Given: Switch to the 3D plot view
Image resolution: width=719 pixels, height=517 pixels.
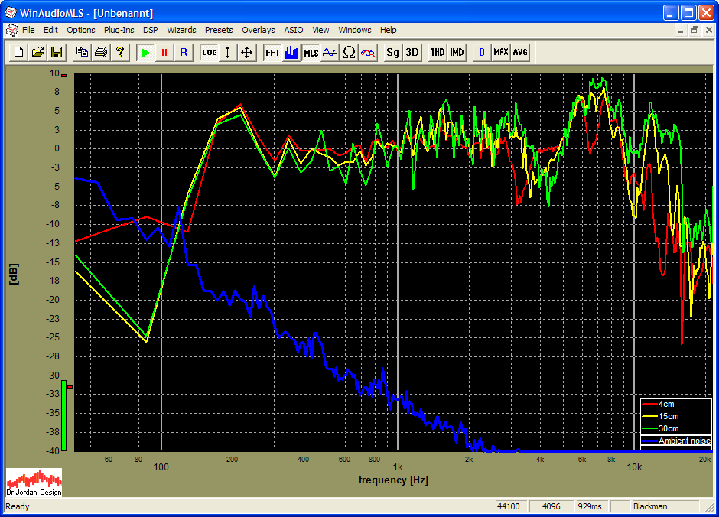Looking at the screenshot, I should 412,53.
